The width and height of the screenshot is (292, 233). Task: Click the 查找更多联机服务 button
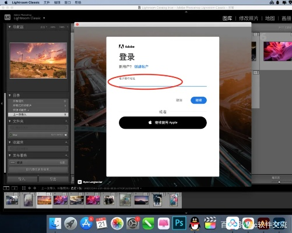click(x=38, y=170)
